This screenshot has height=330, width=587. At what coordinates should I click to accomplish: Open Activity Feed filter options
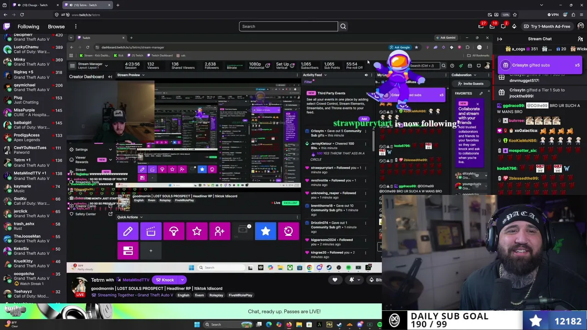(x=309, y=82)
